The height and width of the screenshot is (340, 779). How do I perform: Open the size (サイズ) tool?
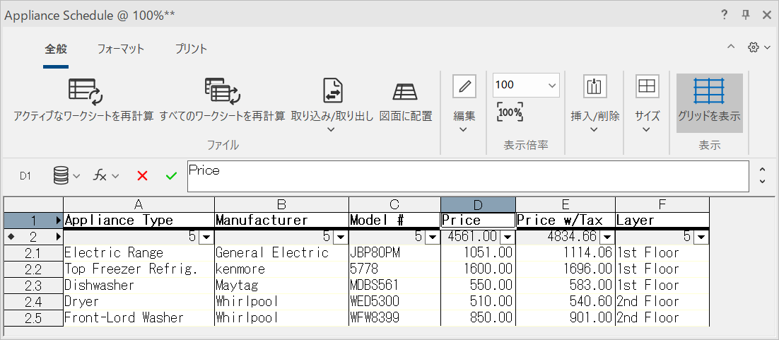pos(647,87)
